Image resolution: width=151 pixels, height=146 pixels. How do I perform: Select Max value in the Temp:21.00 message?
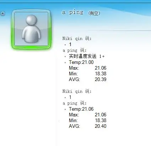tap(101, 68)
